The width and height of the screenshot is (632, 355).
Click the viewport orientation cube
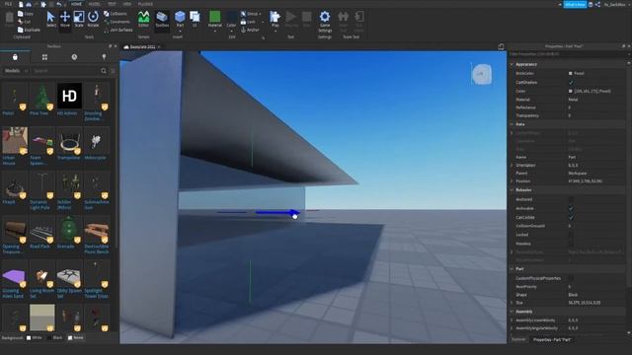482,74
